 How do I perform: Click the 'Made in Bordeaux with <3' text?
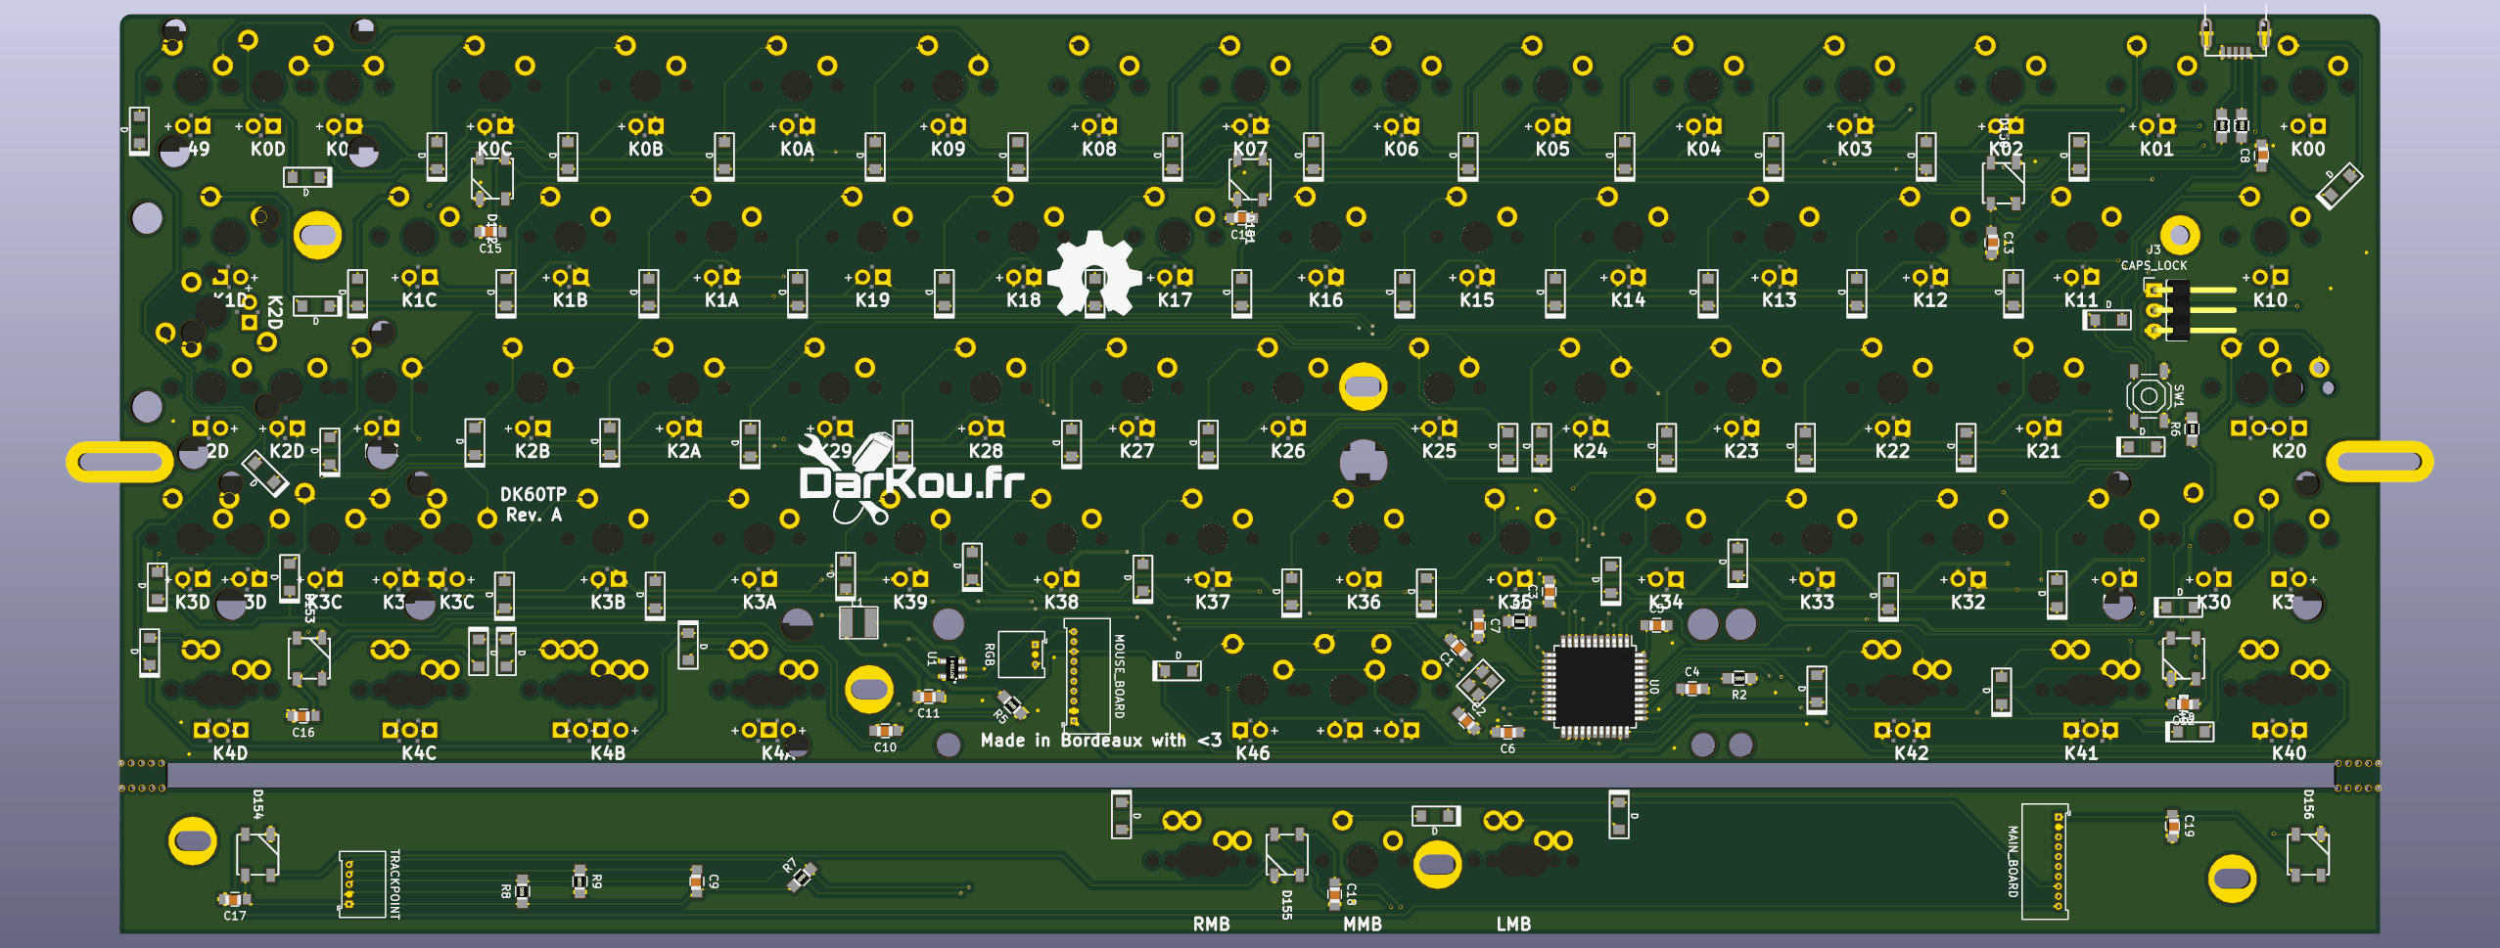tap(1100, 741)
